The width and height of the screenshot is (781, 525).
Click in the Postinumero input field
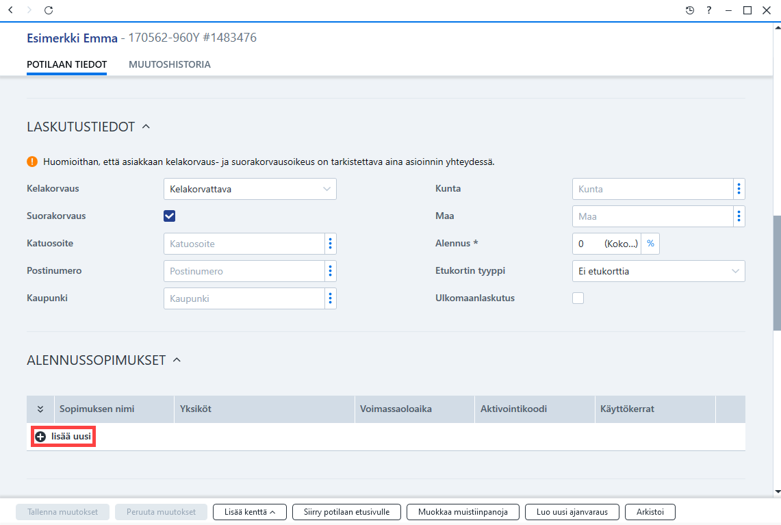tap(244, 271)
